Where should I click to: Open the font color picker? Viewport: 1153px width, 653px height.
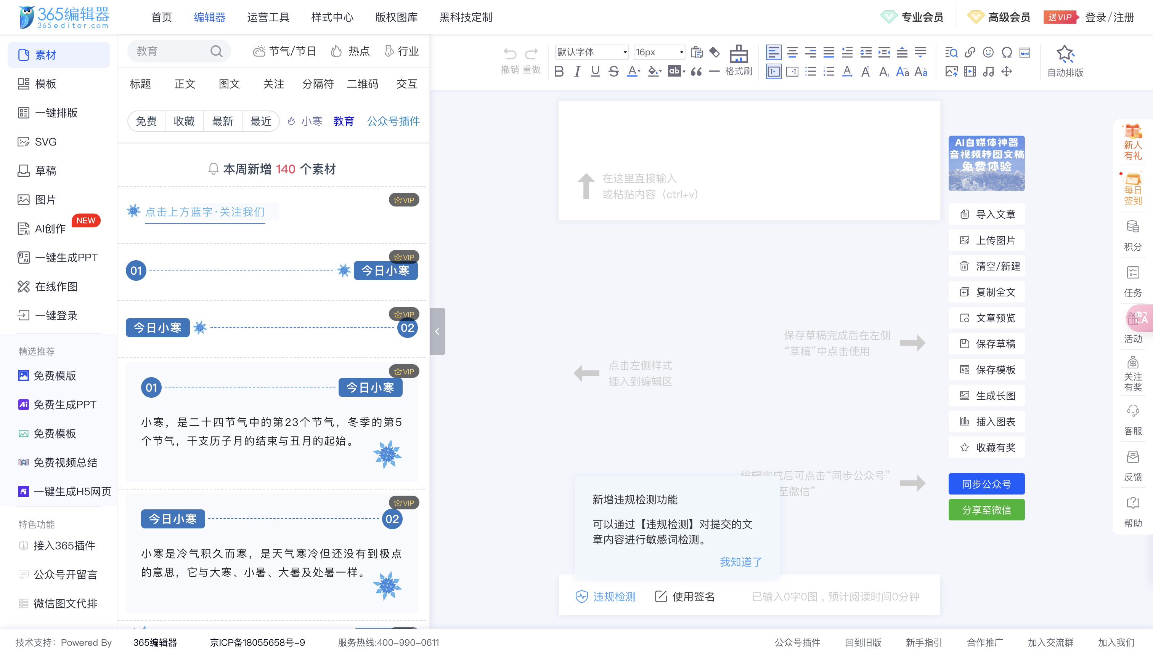click(633, 71)
